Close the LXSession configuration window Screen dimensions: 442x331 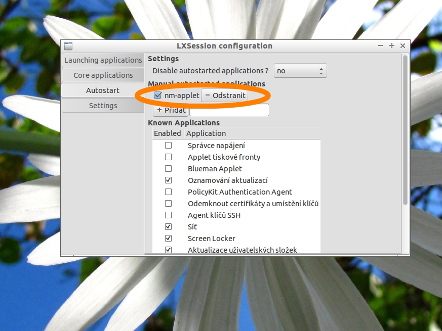tap(403, 45)
